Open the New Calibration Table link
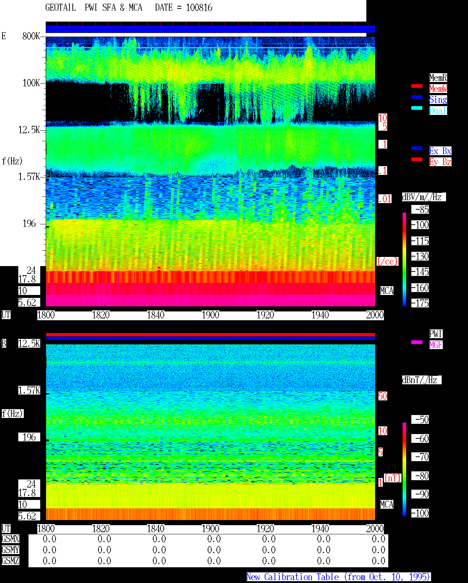Screen dimensions: 468x583 [x=339, y=577]
